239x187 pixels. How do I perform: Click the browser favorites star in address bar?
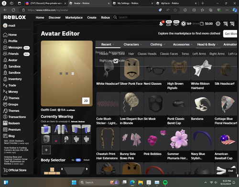[175, 10]
